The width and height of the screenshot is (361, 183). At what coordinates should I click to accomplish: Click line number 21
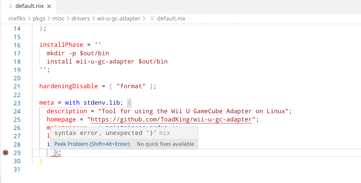[17, 87]
